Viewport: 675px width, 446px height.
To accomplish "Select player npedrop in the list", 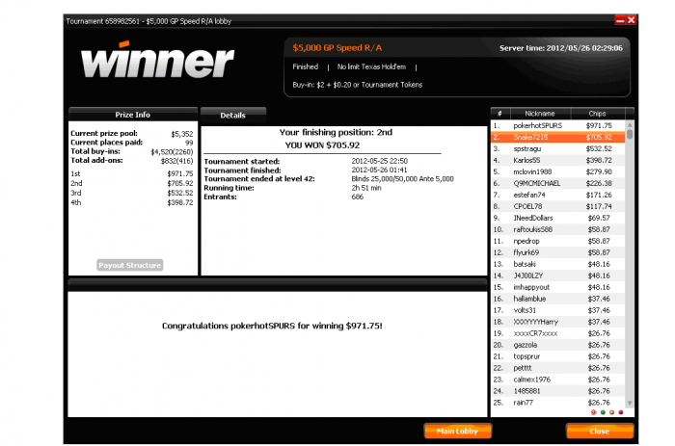I will tap(558, 241).
